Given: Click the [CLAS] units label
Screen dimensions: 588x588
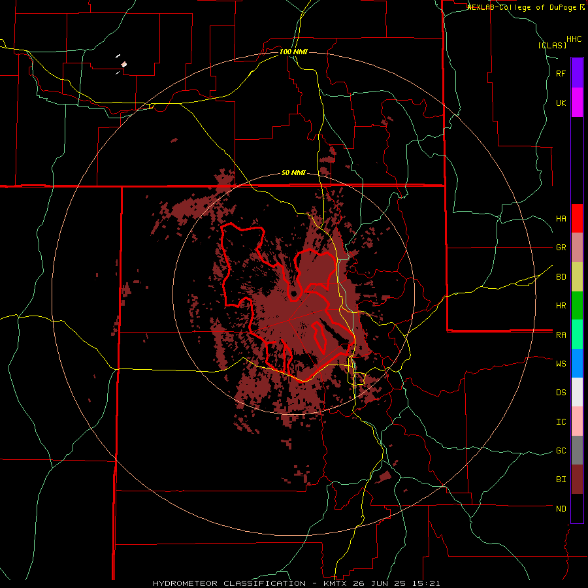Looking at the screenshot, I should pos(552,45).
